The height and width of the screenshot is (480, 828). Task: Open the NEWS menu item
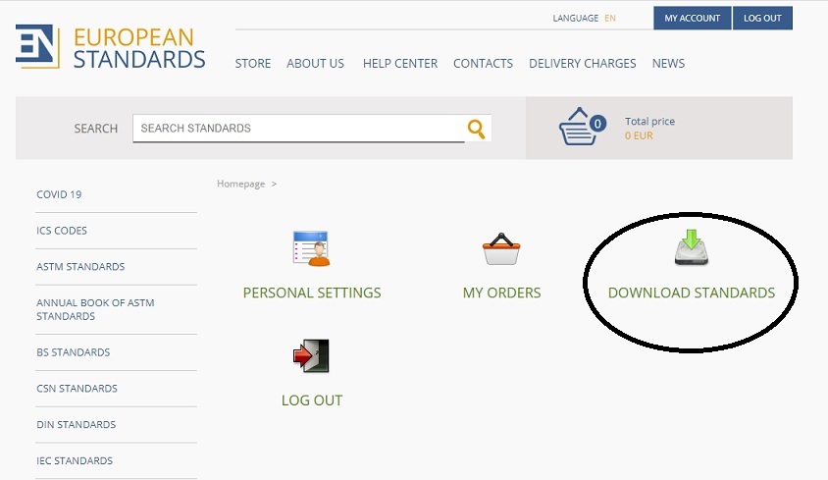point(668,64)
